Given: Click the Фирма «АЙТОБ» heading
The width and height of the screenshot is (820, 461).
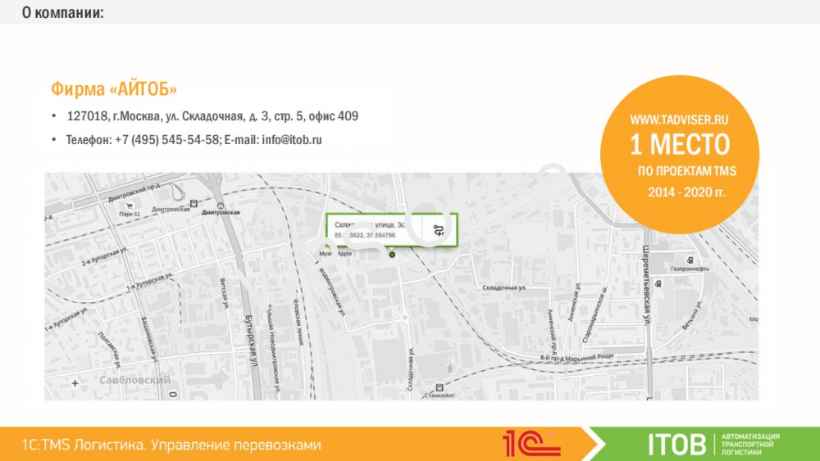Looking at the screenshot, I should pos(113,88).
